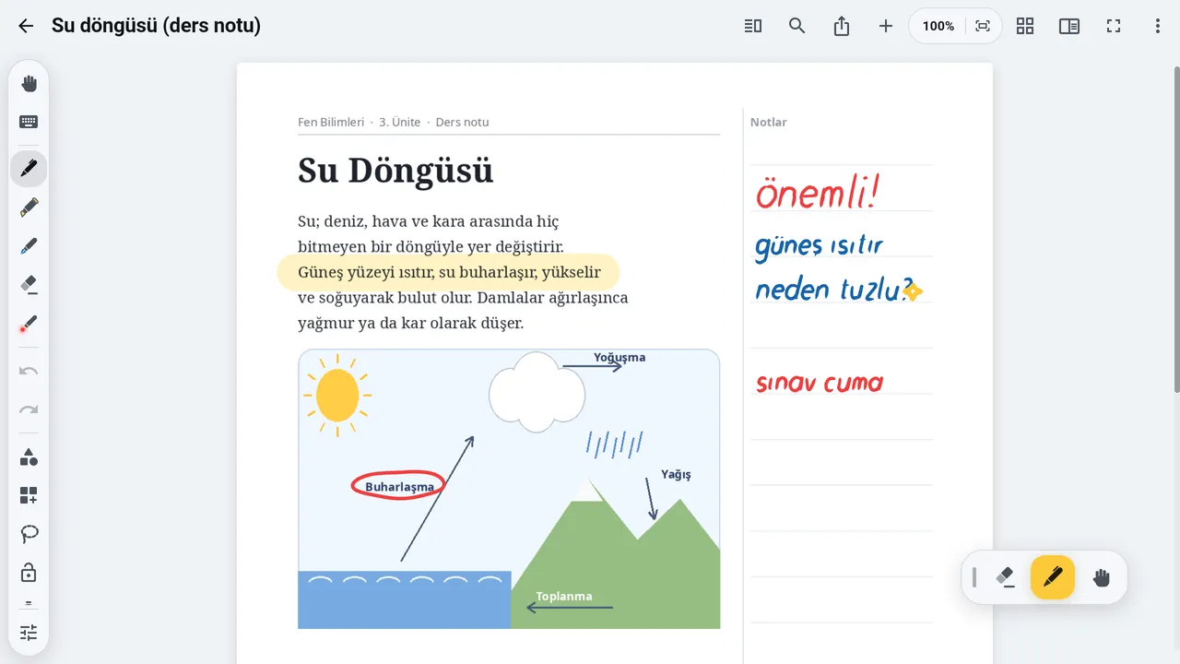Click the "Toplanma" diagram label
This screenshot has width=1180, height=664.
[x=564, y=596]
